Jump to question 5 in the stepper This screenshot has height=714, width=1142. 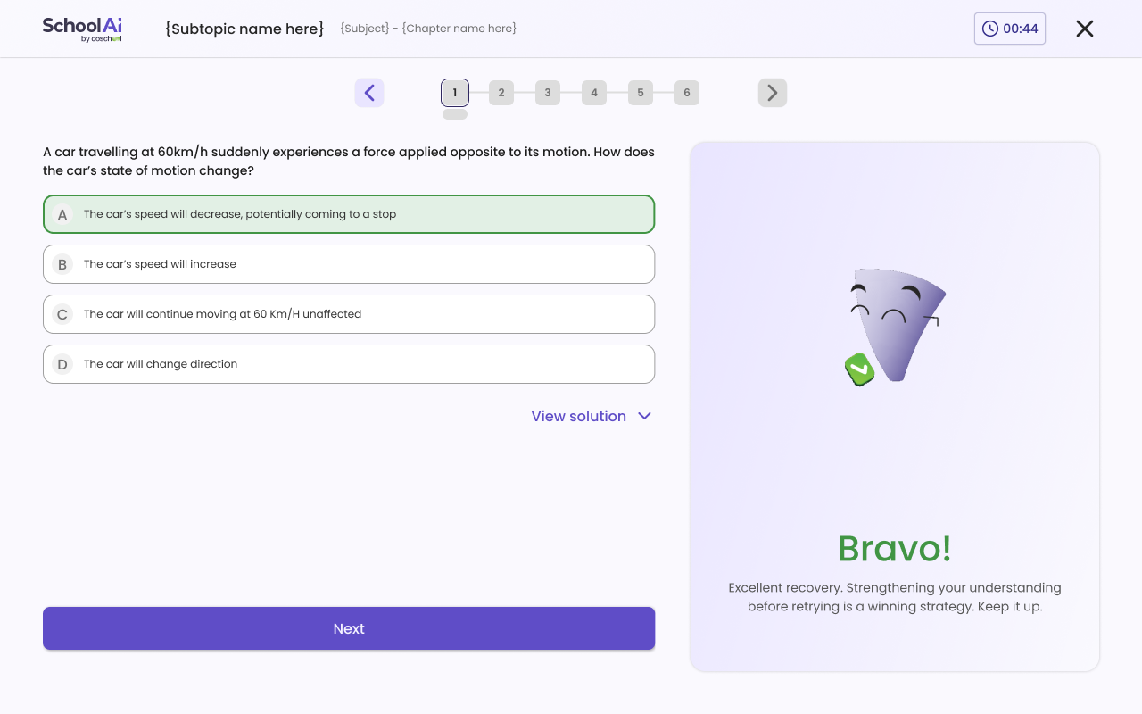coord(641,93)
